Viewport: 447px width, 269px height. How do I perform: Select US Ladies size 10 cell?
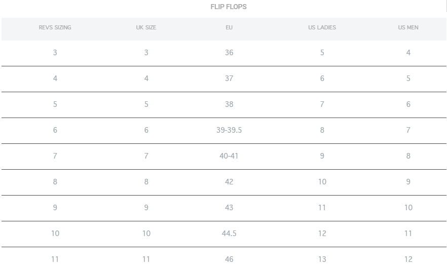(x=322, y=181)
